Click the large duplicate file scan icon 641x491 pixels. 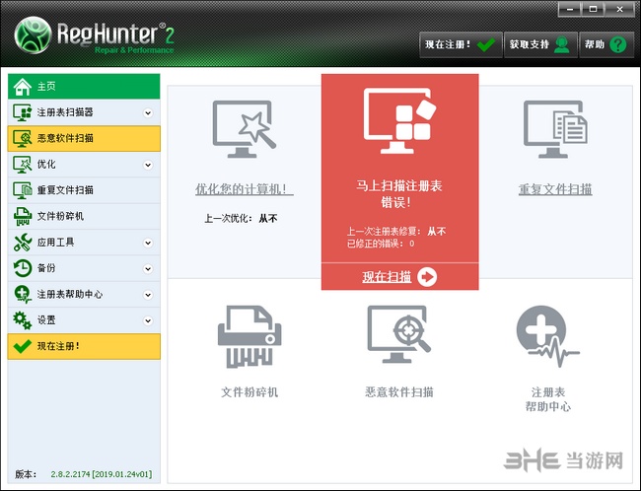[x=555, y=129]
